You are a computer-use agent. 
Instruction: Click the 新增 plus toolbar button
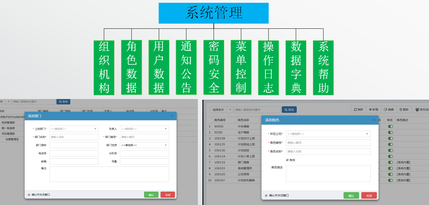373,109
